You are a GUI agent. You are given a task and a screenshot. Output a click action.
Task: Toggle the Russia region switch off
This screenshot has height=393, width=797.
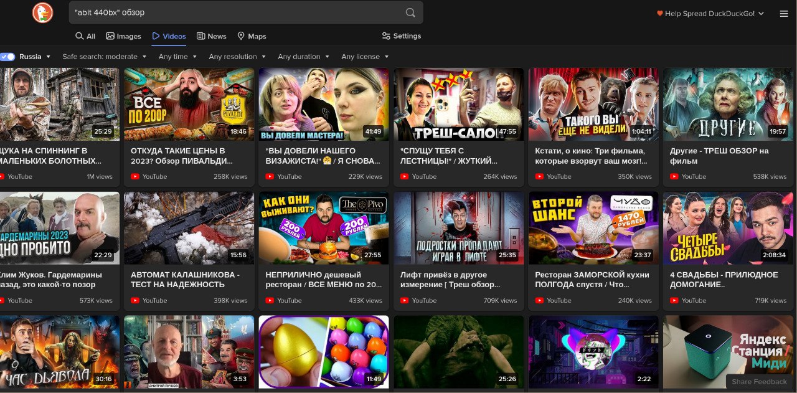[7, 57]
